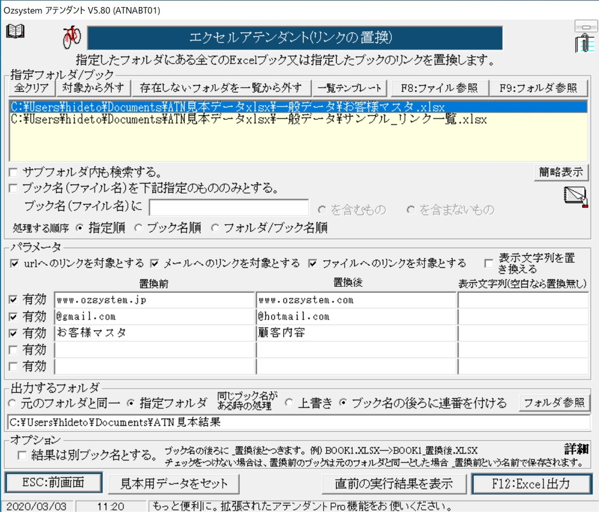
Task: Enable the 表示文字列を置き換える checkbox
Action: click(x=489, y=263)
